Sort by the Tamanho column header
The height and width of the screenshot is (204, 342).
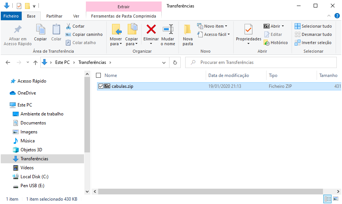tap(329, 75)
